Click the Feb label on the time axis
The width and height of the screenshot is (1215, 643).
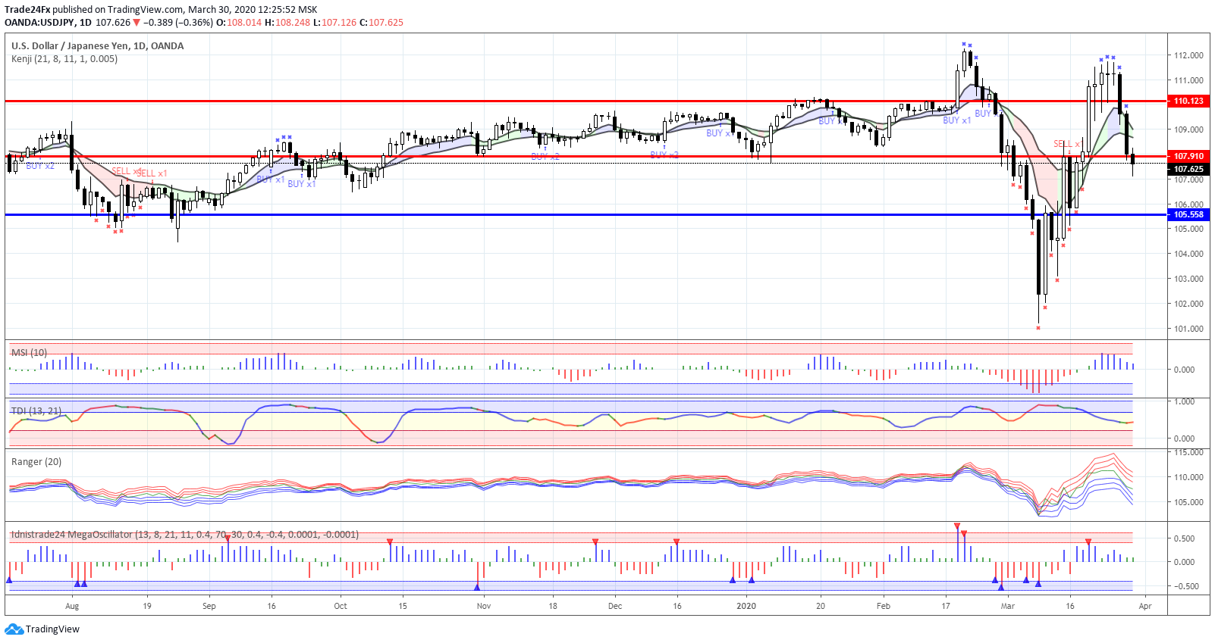pyautogui.click(x=883, y=606)
